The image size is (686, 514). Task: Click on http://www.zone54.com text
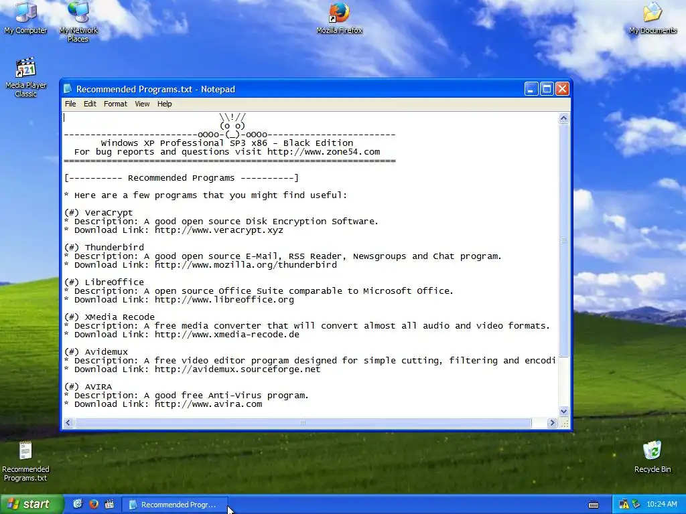click(x=324, y=152)
